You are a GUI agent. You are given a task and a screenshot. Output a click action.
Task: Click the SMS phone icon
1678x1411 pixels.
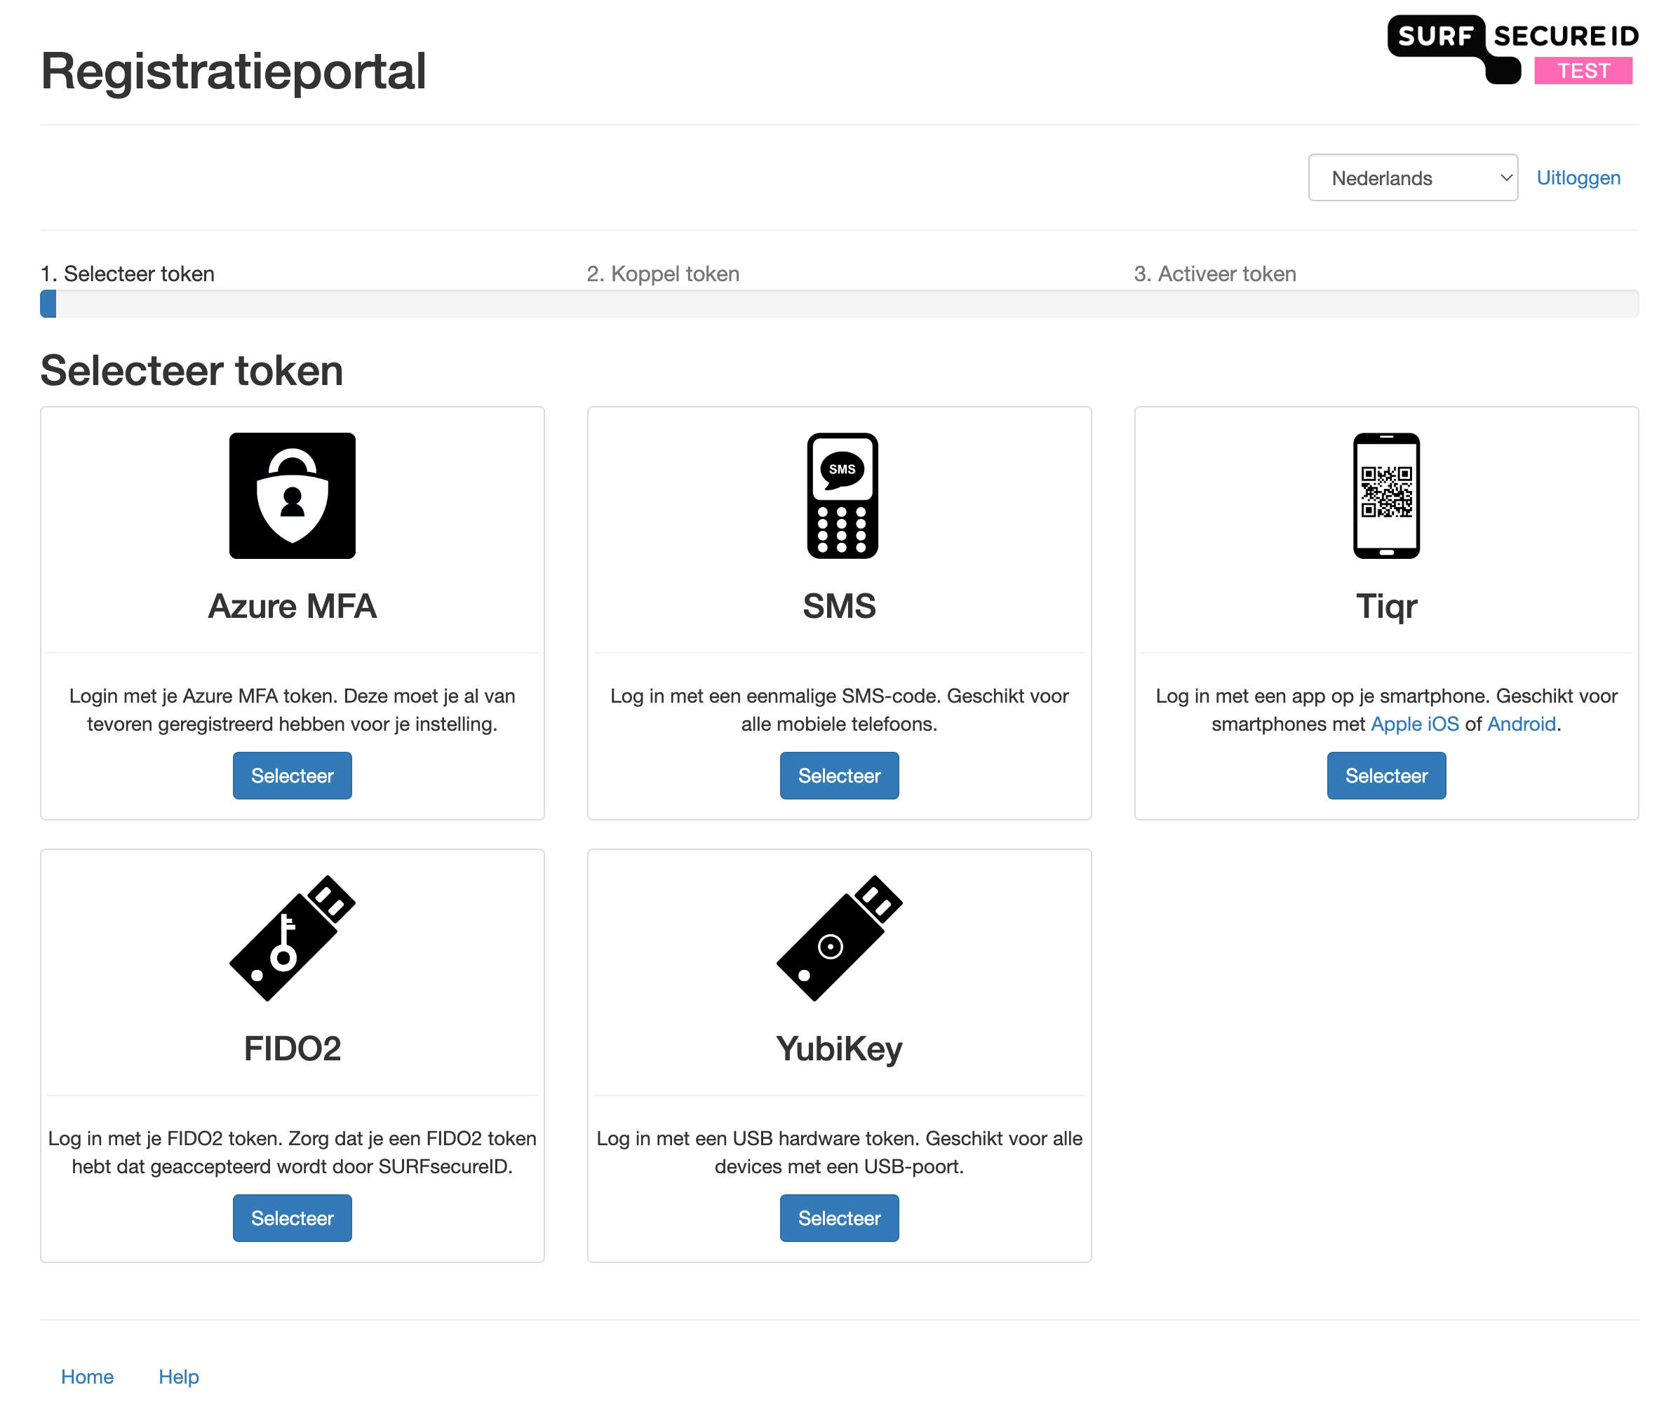[842, 495]
